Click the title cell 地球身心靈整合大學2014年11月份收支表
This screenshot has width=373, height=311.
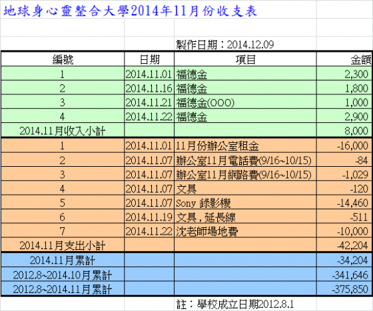point(131,11)
